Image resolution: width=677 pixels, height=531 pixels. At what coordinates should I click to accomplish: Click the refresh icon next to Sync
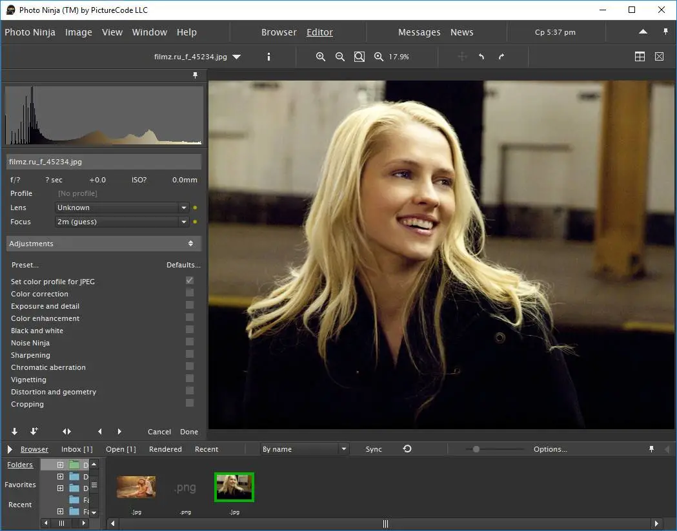[407, 449]
